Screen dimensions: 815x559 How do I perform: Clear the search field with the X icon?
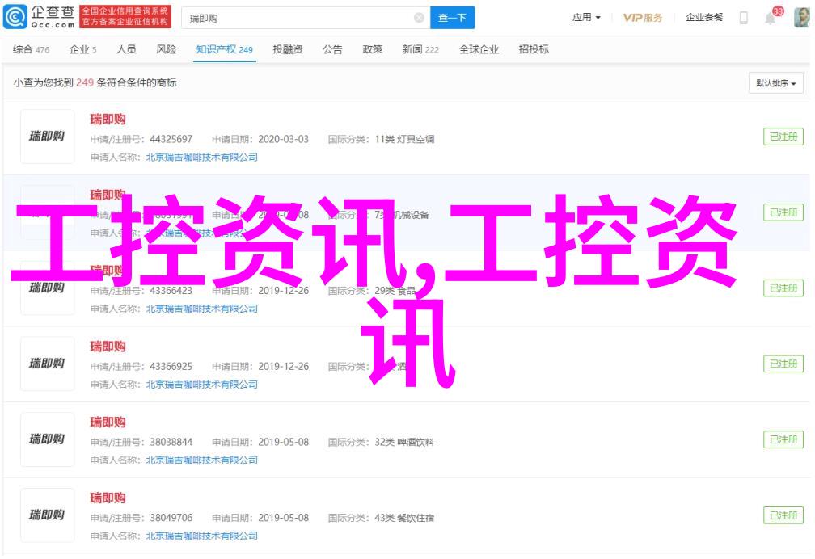tap(419, 19)
